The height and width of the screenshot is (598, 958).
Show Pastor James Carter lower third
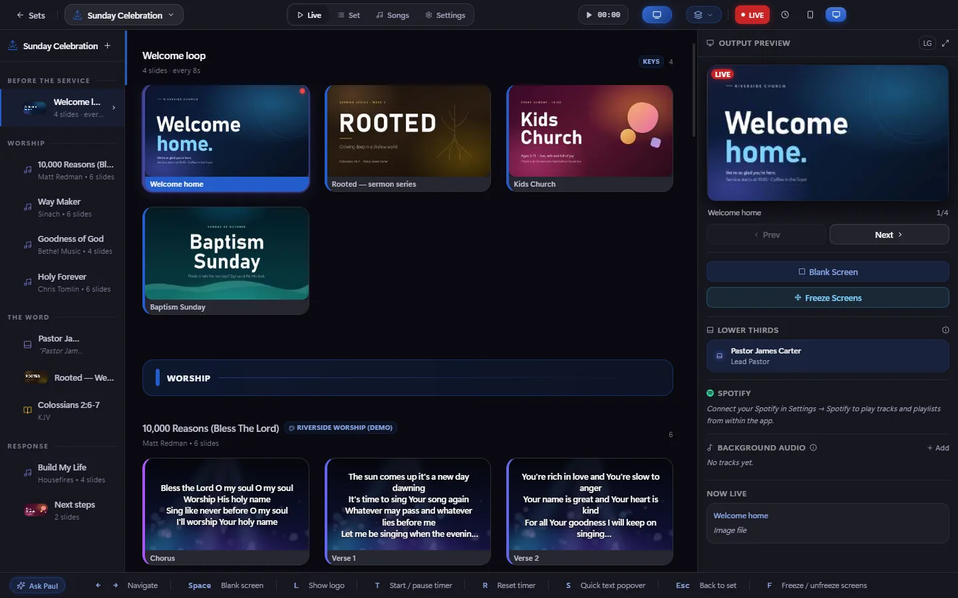pyautogui.click(x=828, y=356)
